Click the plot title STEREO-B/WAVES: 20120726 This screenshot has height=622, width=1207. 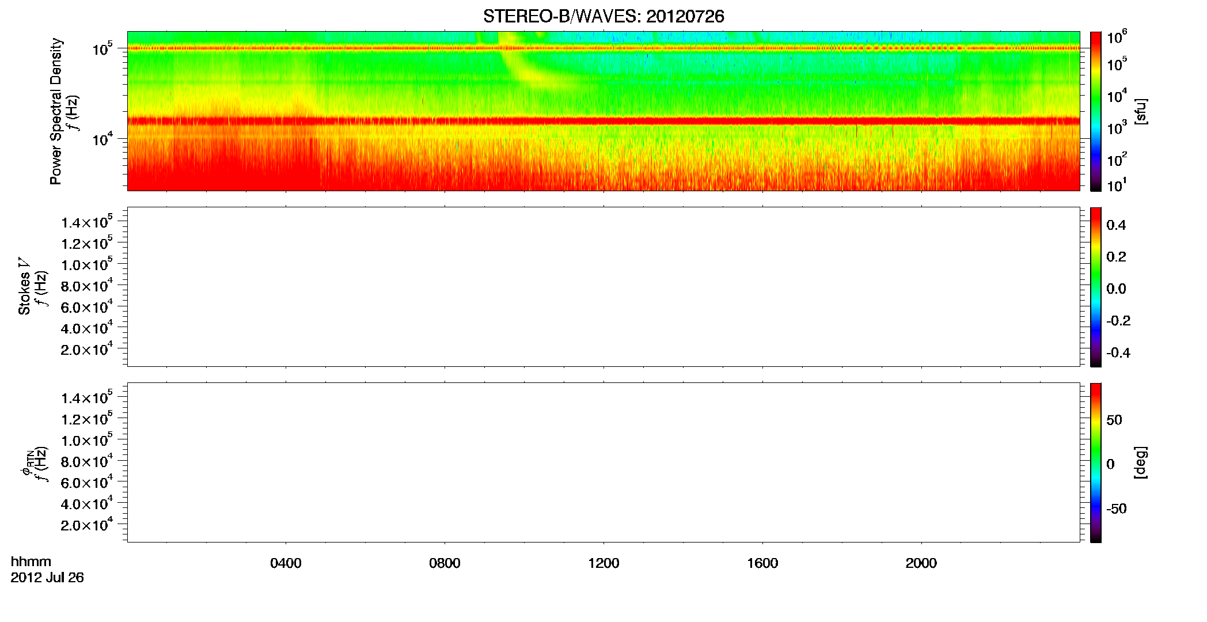(603, 16)
